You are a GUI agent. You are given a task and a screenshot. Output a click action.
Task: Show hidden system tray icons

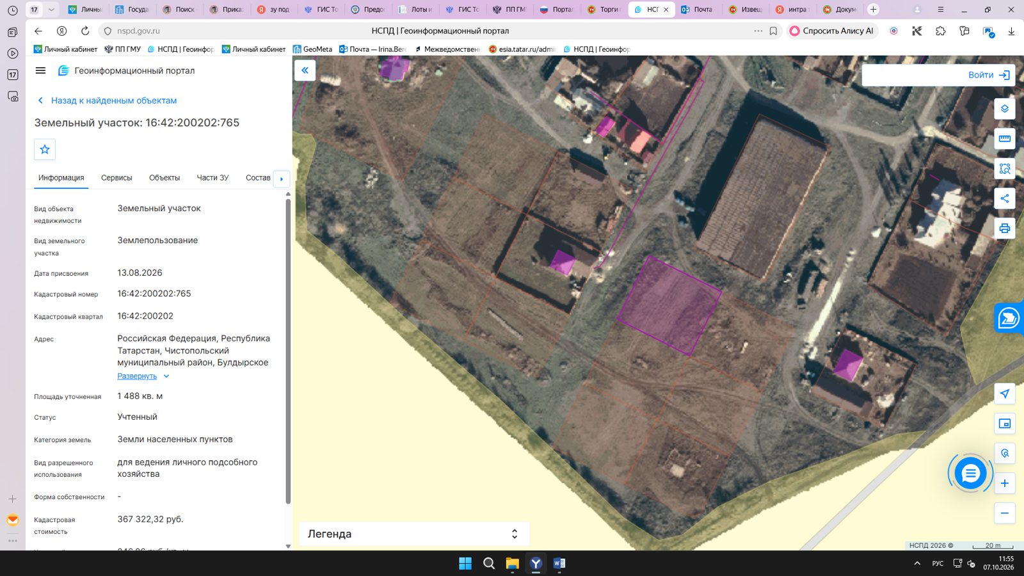pyautogui.click(x=917, y=563)
